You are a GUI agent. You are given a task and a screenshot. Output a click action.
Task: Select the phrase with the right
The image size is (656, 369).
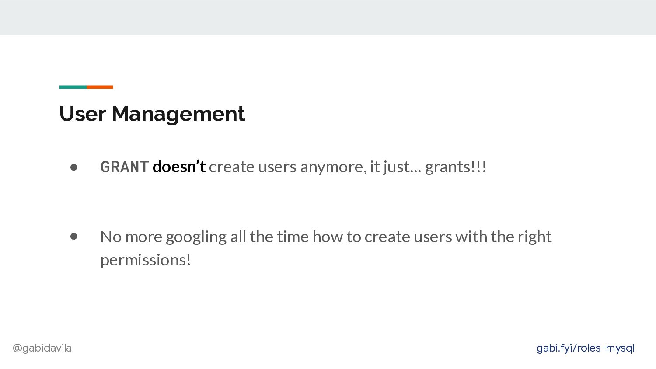[x=503, y=237]
